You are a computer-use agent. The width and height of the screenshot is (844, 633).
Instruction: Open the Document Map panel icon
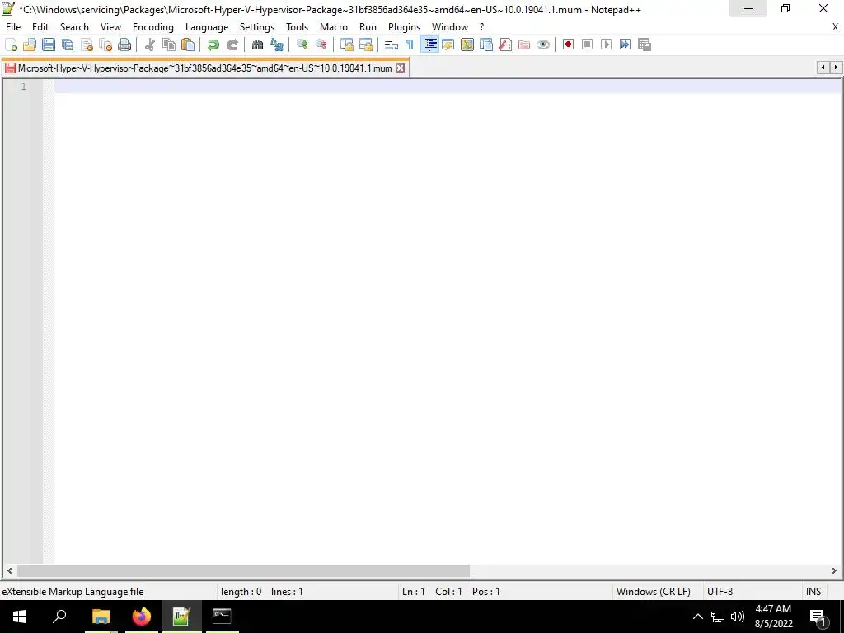click(x=467, y=45)
